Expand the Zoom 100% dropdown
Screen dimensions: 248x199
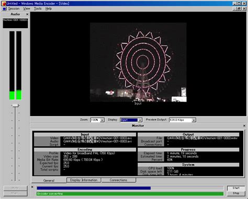click(x=103, y=120)
